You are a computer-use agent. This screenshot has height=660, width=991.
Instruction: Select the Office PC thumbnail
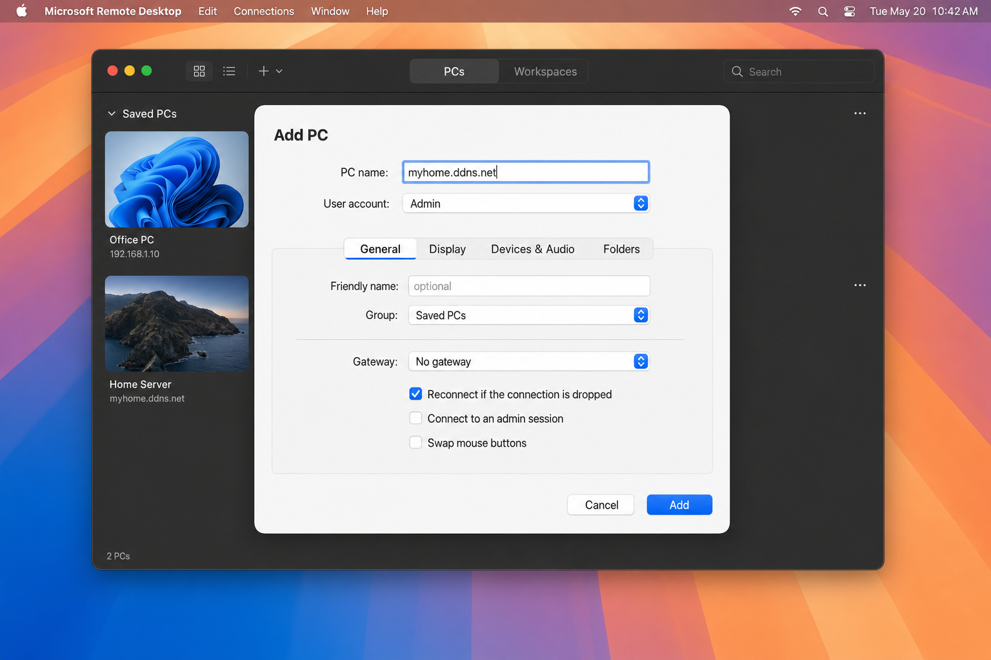pyautogui.click(x=177, y=179)
